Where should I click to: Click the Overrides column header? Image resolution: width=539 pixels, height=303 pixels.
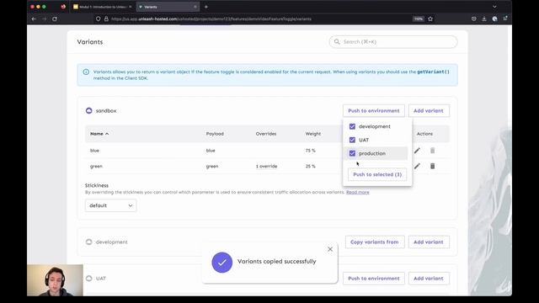266,134
